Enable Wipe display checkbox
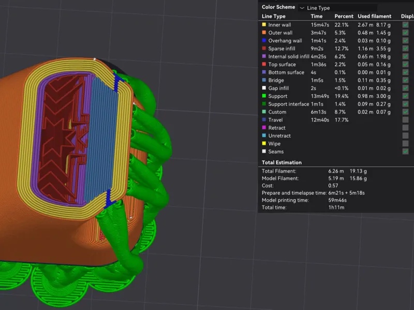Image resolution: width=414 pixels, height=310 pixels. pyautogui.click(x=405, y=144)
